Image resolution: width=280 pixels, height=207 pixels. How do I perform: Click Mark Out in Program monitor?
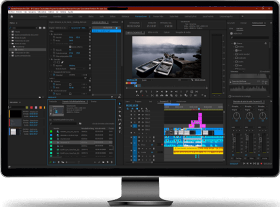pos(146,91)
